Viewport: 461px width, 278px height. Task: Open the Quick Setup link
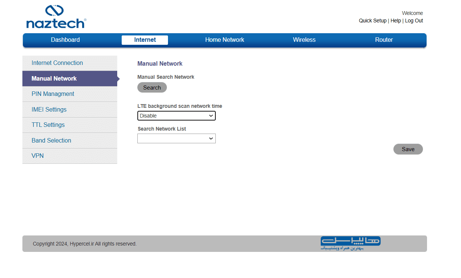tap(373, 21)
